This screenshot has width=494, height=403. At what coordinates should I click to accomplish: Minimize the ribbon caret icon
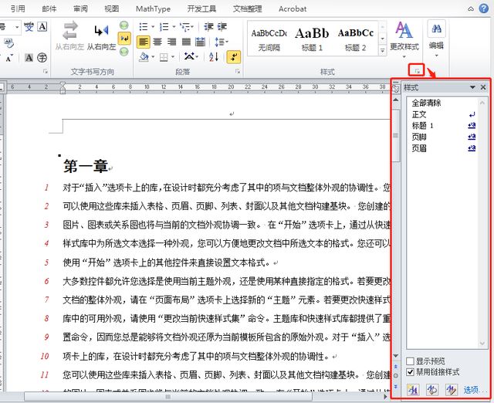point(471,8)
